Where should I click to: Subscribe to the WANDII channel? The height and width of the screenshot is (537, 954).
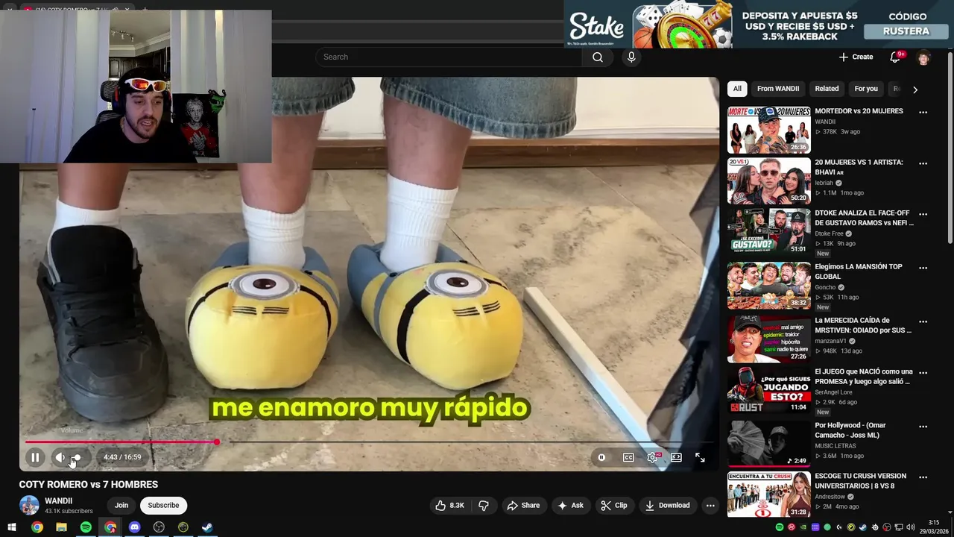pos(163,505)
